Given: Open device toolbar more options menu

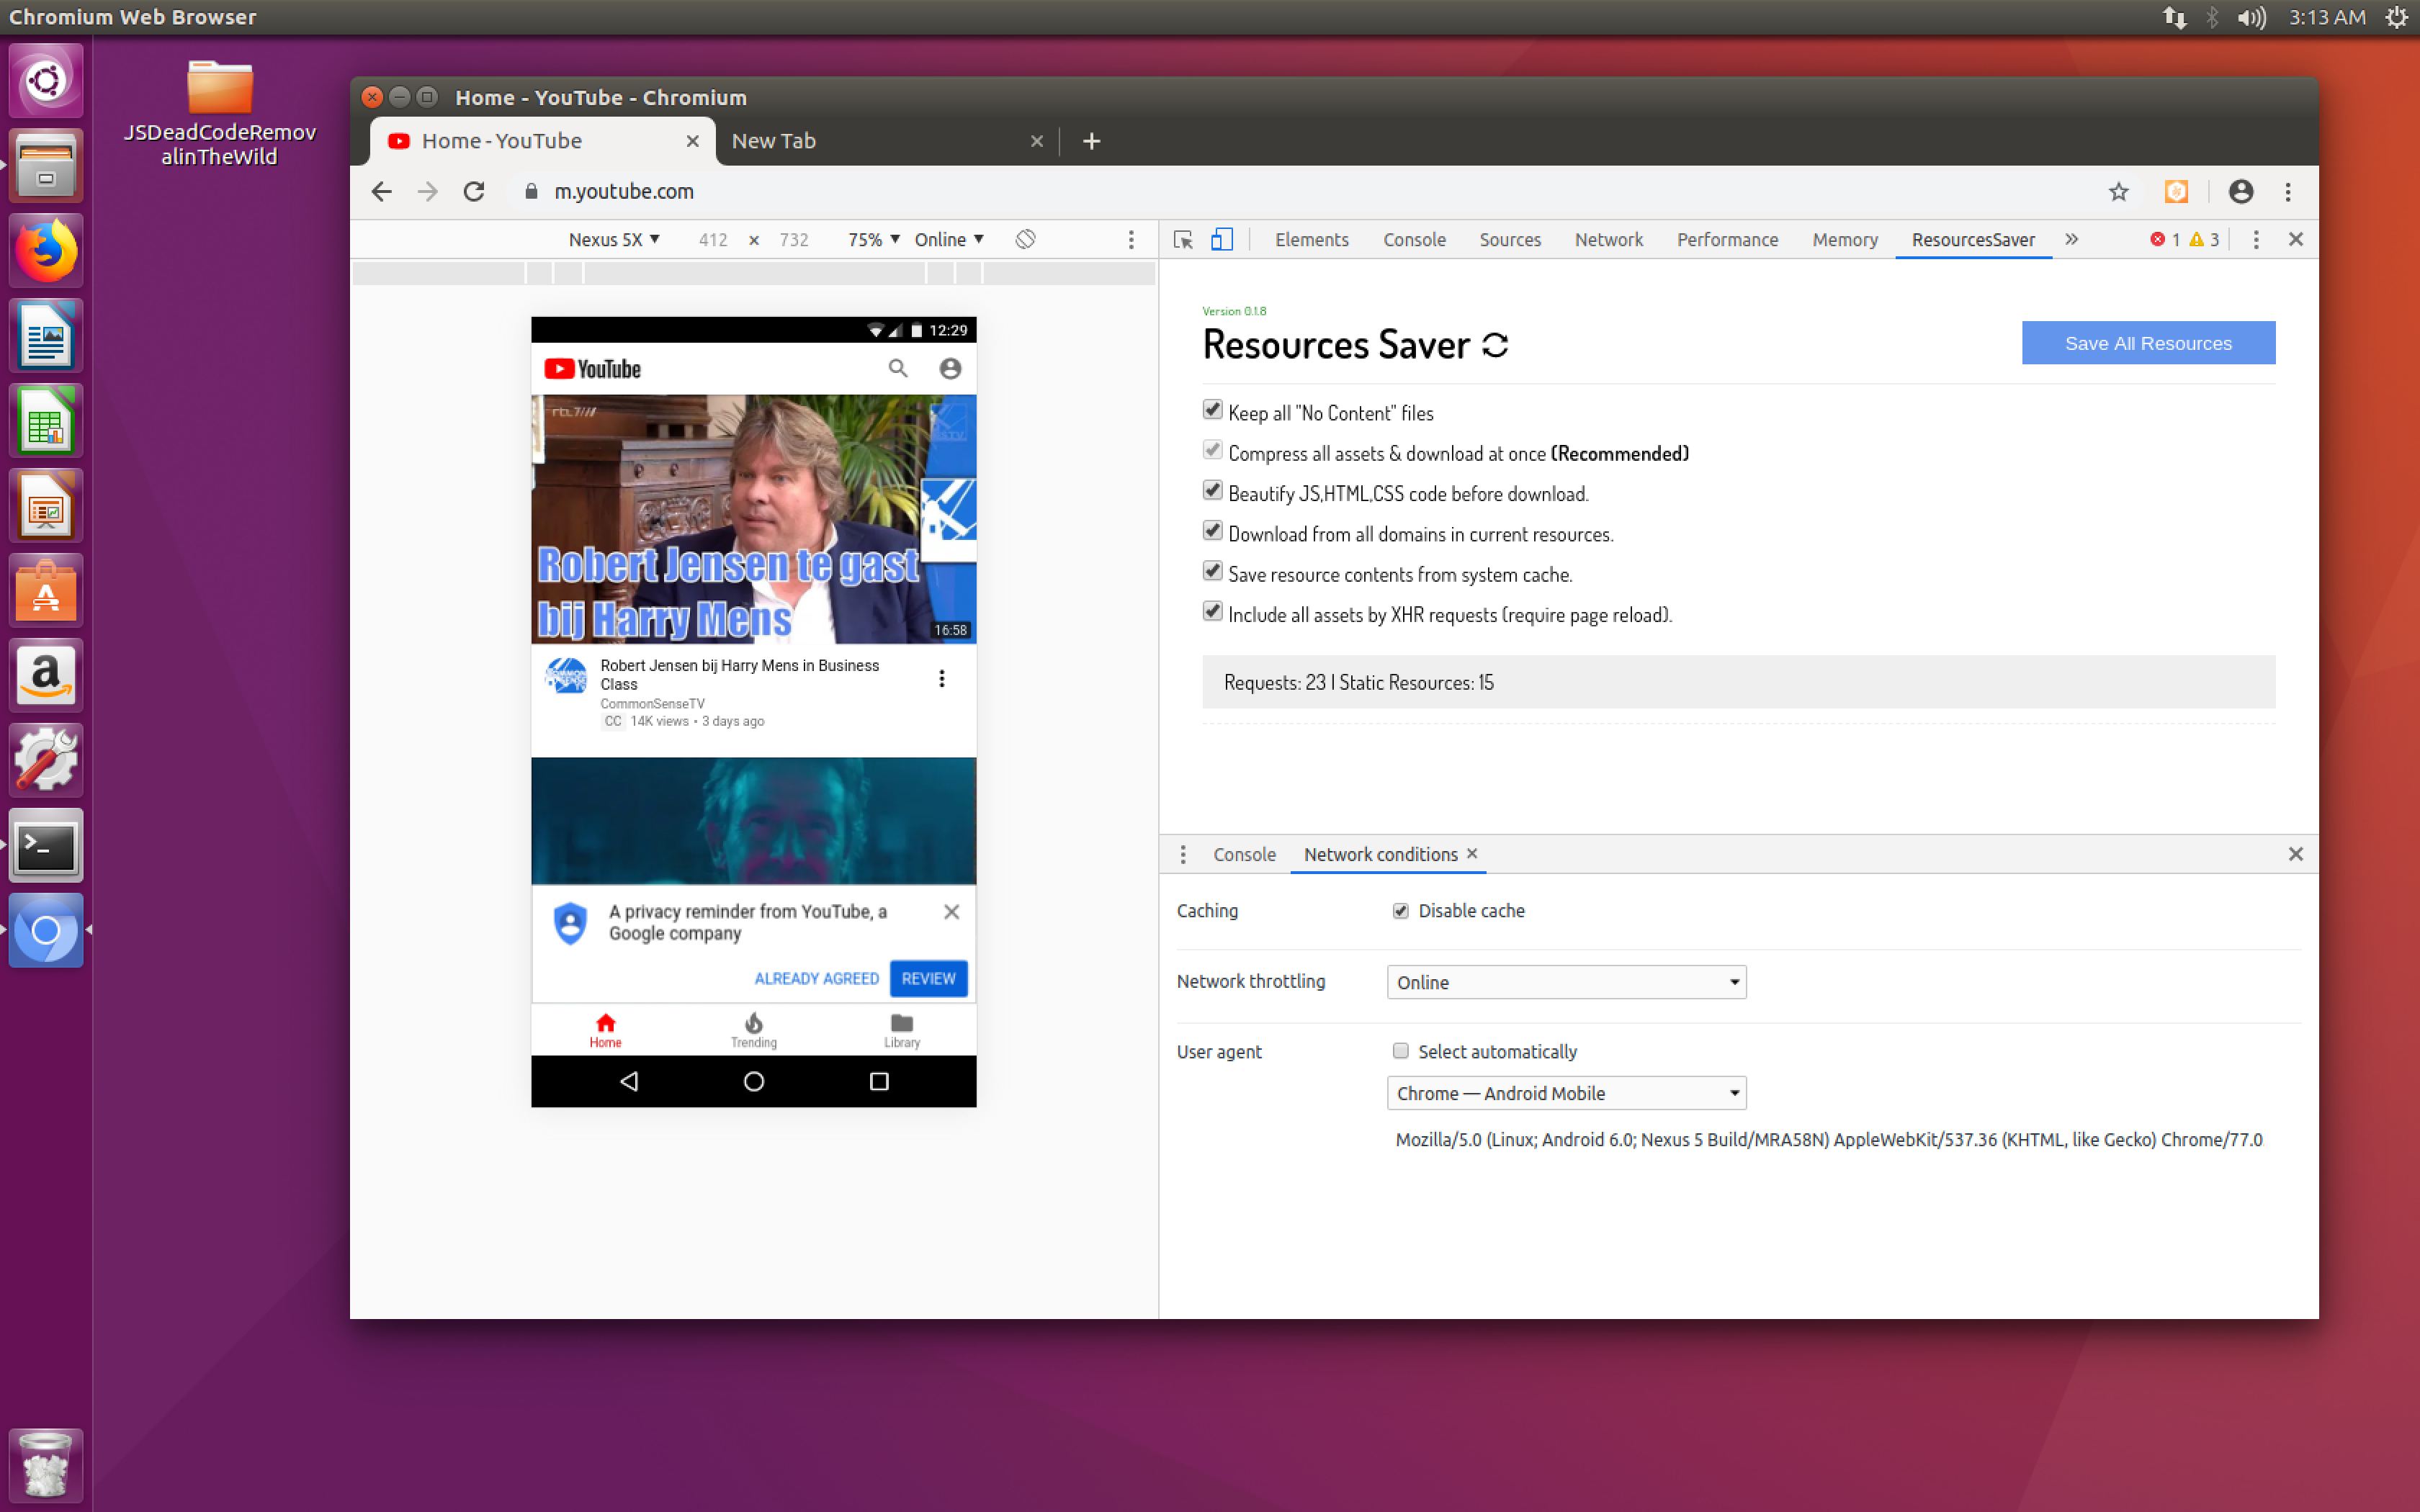Looking at the screenshot, I should pos(1131,240).
